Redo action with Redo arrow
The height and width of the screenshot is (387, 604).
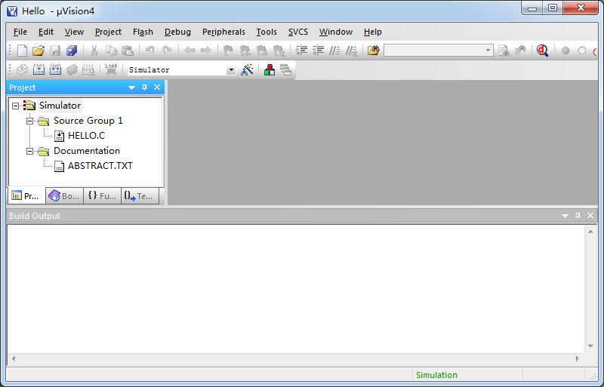pos(167,51)
